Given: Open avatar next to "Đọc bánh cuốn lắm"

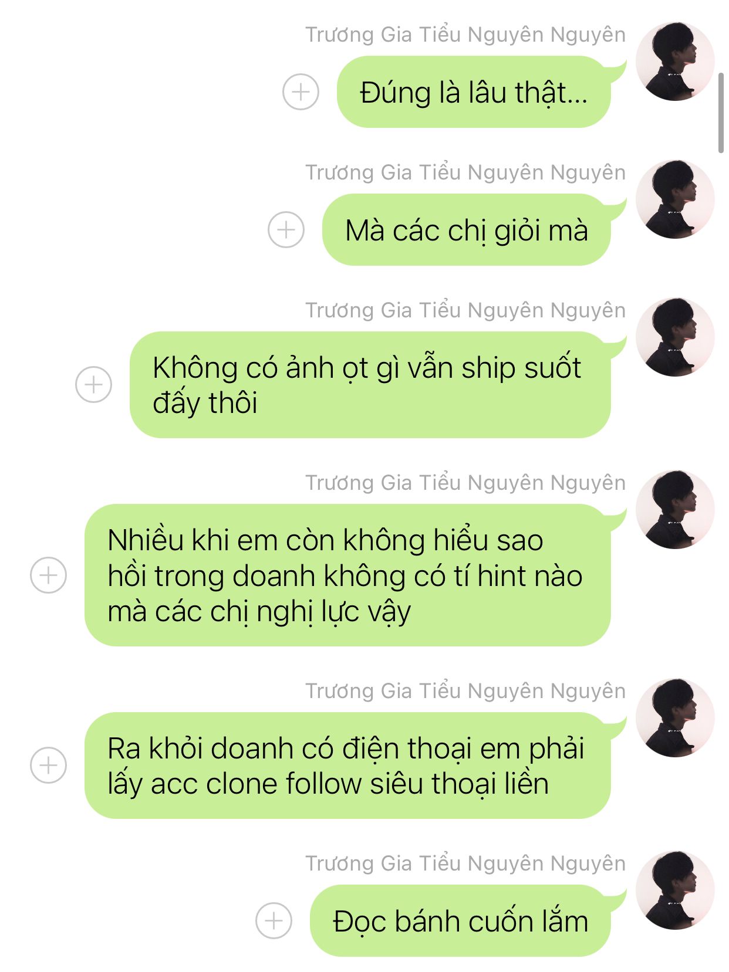Looking at the screenshot, I should [675, 890].
